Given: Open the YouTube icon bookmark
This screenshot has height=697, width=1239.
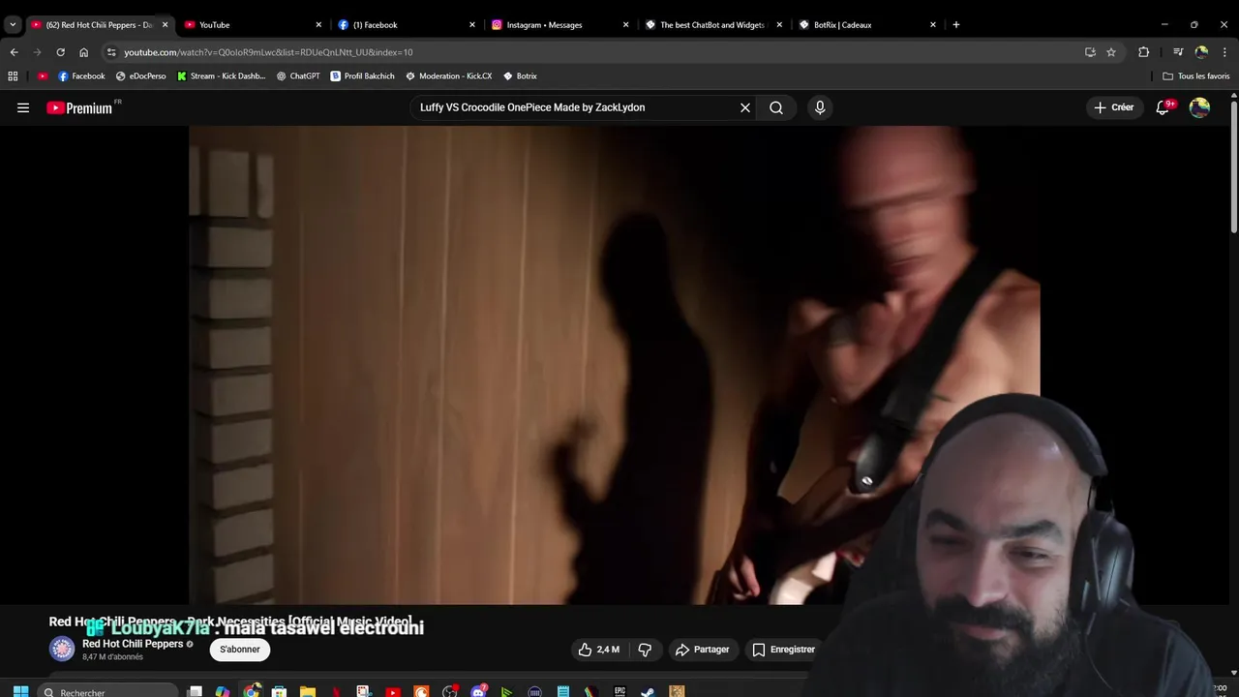Looking at the screenshot, I should [x=43, y=76].
